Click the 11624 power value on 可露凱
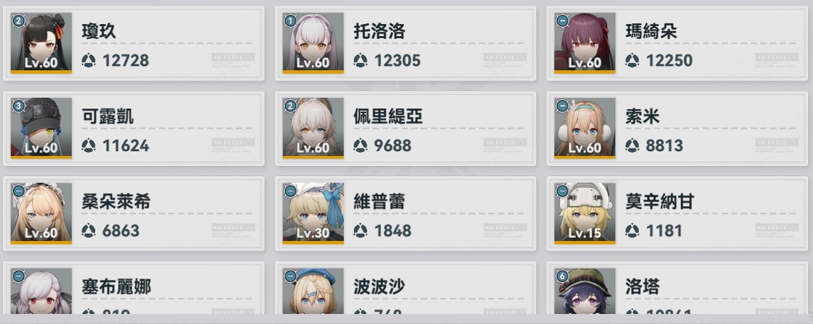The width and height of the screenshot is (813, 324). pyautogui.click(x=125, y=145)
